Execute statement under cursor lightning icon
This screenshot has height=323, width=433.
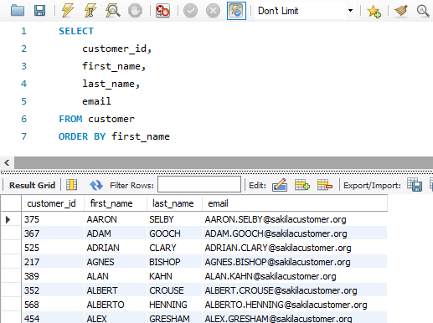(x=90, y=11)
